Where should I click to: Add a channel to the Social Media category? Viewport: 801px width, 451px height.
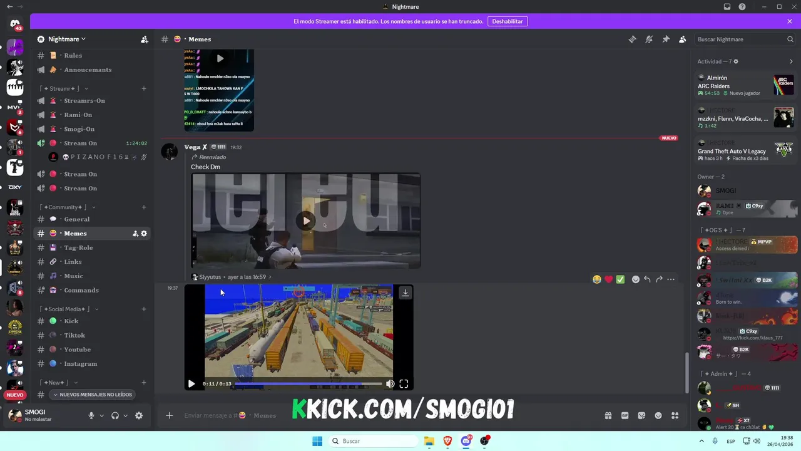point(144,309)
